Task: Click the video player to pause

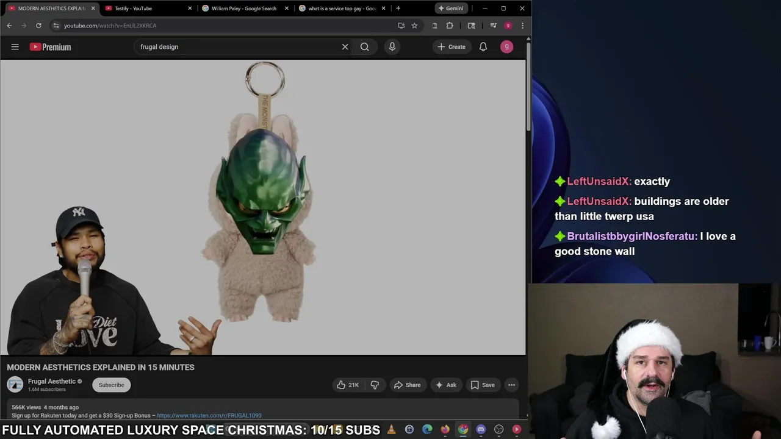Action: click(x=262, y=207)
